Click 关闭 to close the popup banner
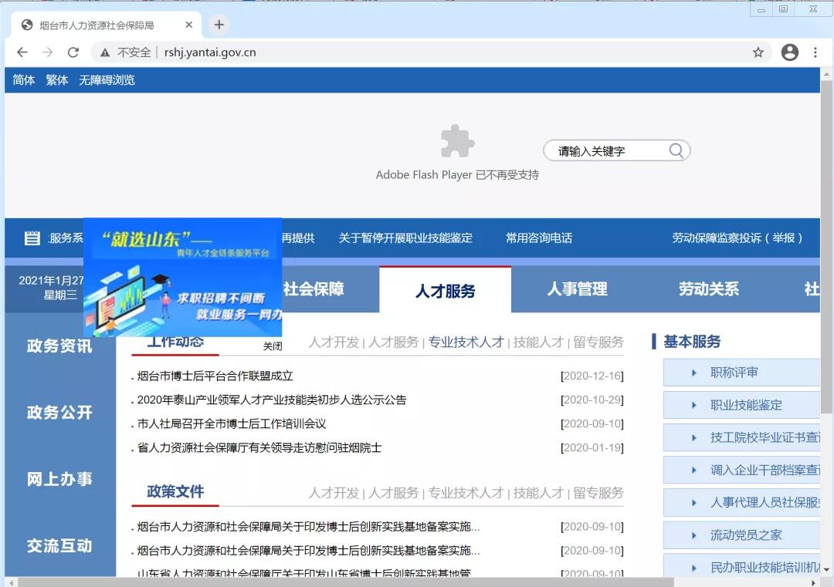 point(272,346)
